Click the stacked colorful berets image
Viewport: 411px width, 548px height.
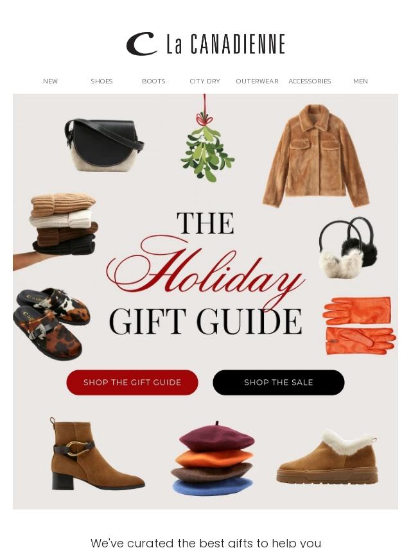213,458
